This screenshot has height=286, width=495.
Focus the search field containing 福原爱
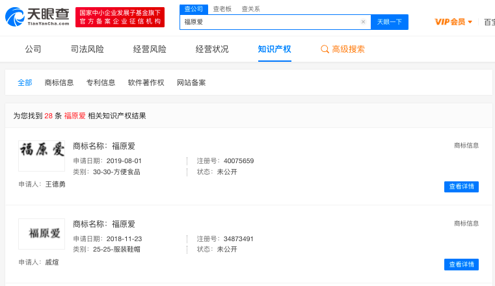(x=275, y=22)
